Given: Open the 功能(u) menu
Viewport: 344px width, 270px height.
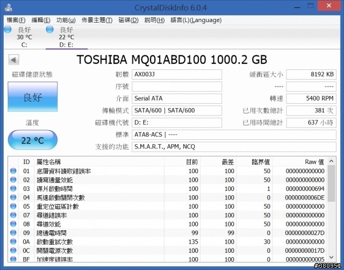Looking at the screenshot, I should coord(66,20).
